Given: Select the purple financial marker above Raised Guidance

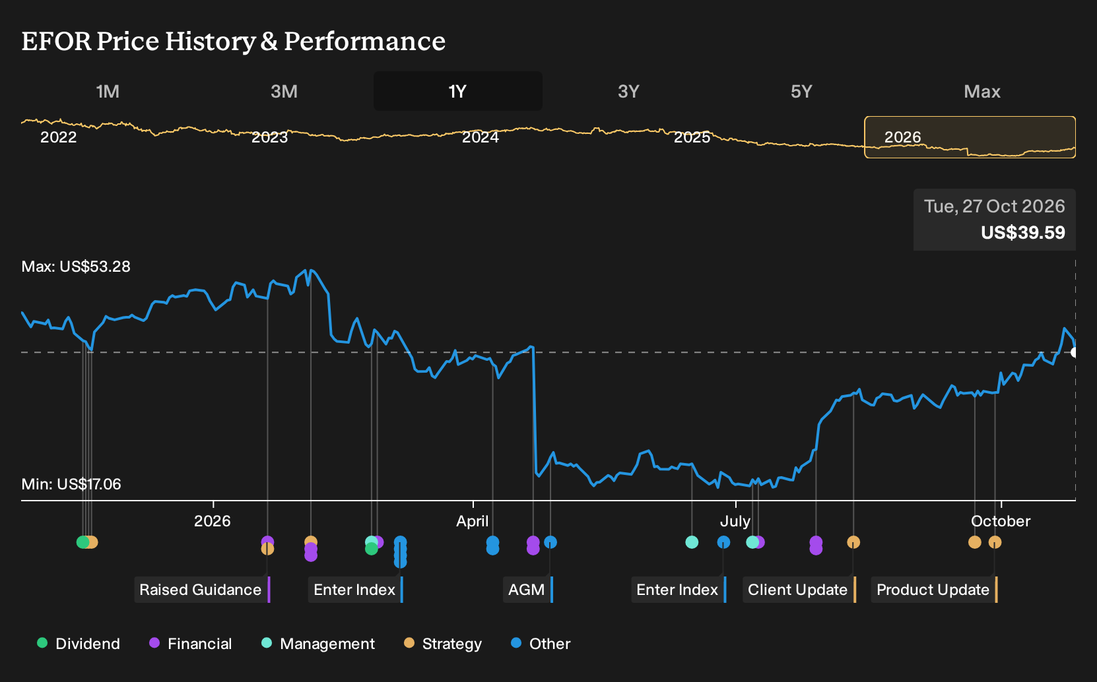Looking at the screenshot, I should click(267, 542).
